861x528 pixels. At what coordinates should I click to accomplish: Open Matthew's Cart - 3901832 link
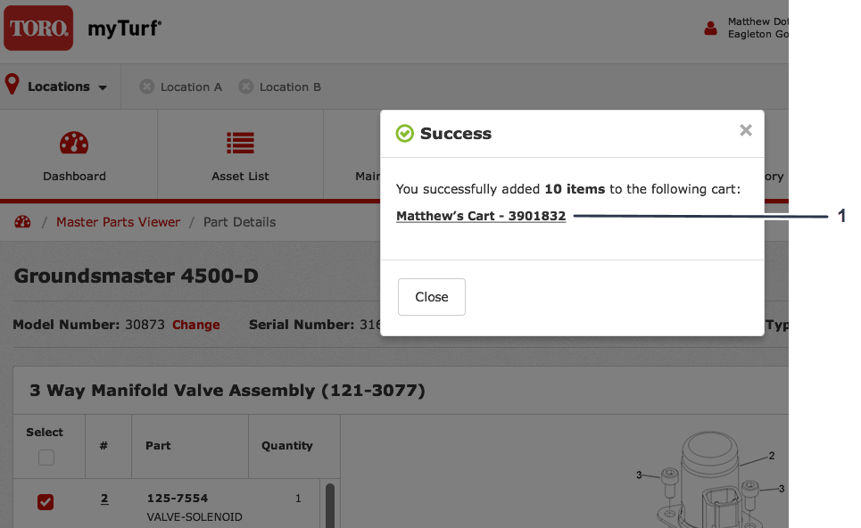(x=481, y=216)
